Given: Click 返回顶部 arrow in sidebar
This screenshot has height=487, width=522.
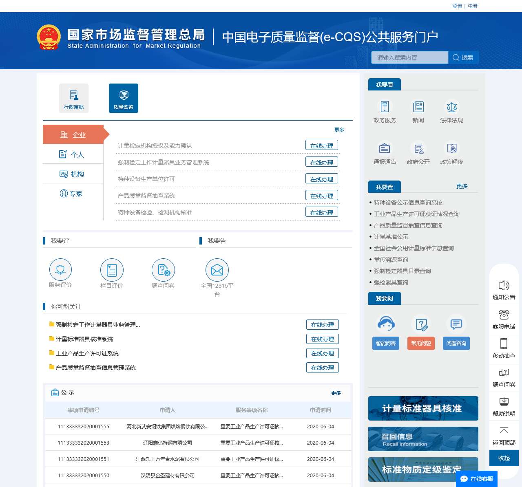Looking at the screenshot, I should point(504,435).
